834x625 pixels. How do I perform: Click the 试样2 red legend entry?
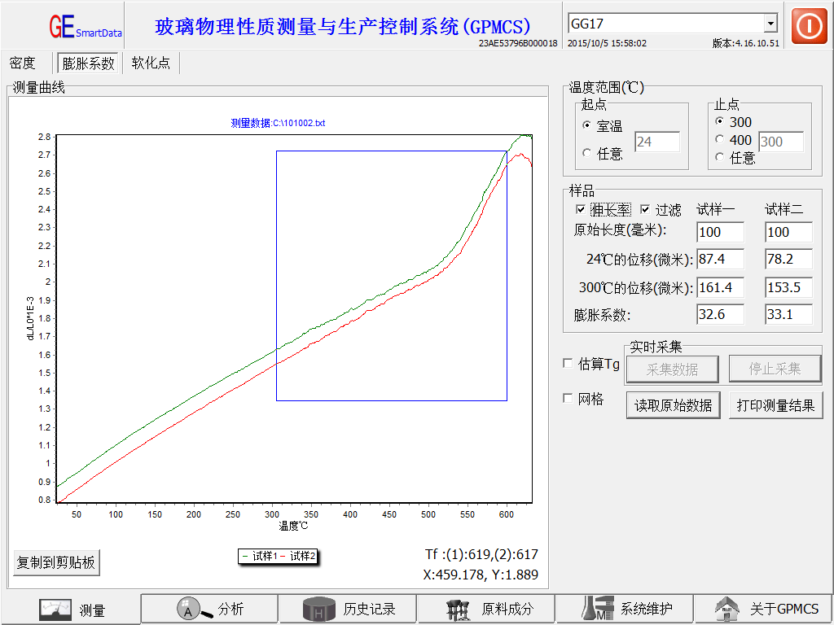[297, 557]
